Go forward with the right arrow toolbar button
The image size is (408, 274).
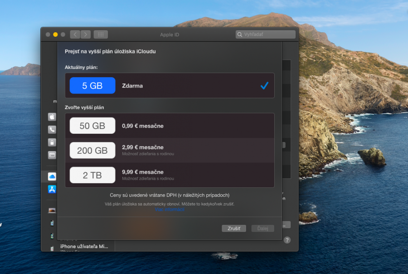(86, 34)
